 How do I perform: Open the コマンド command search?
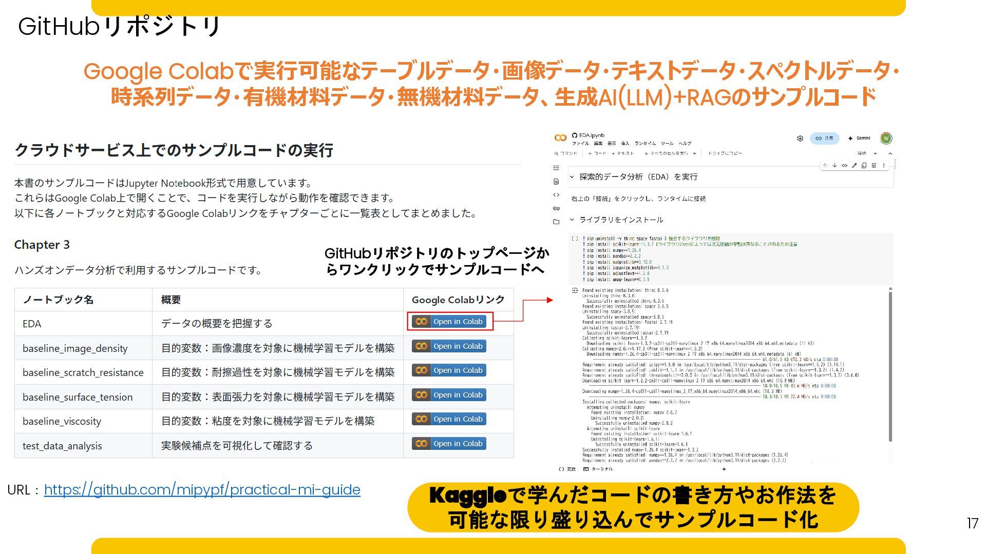pos(566,153)
